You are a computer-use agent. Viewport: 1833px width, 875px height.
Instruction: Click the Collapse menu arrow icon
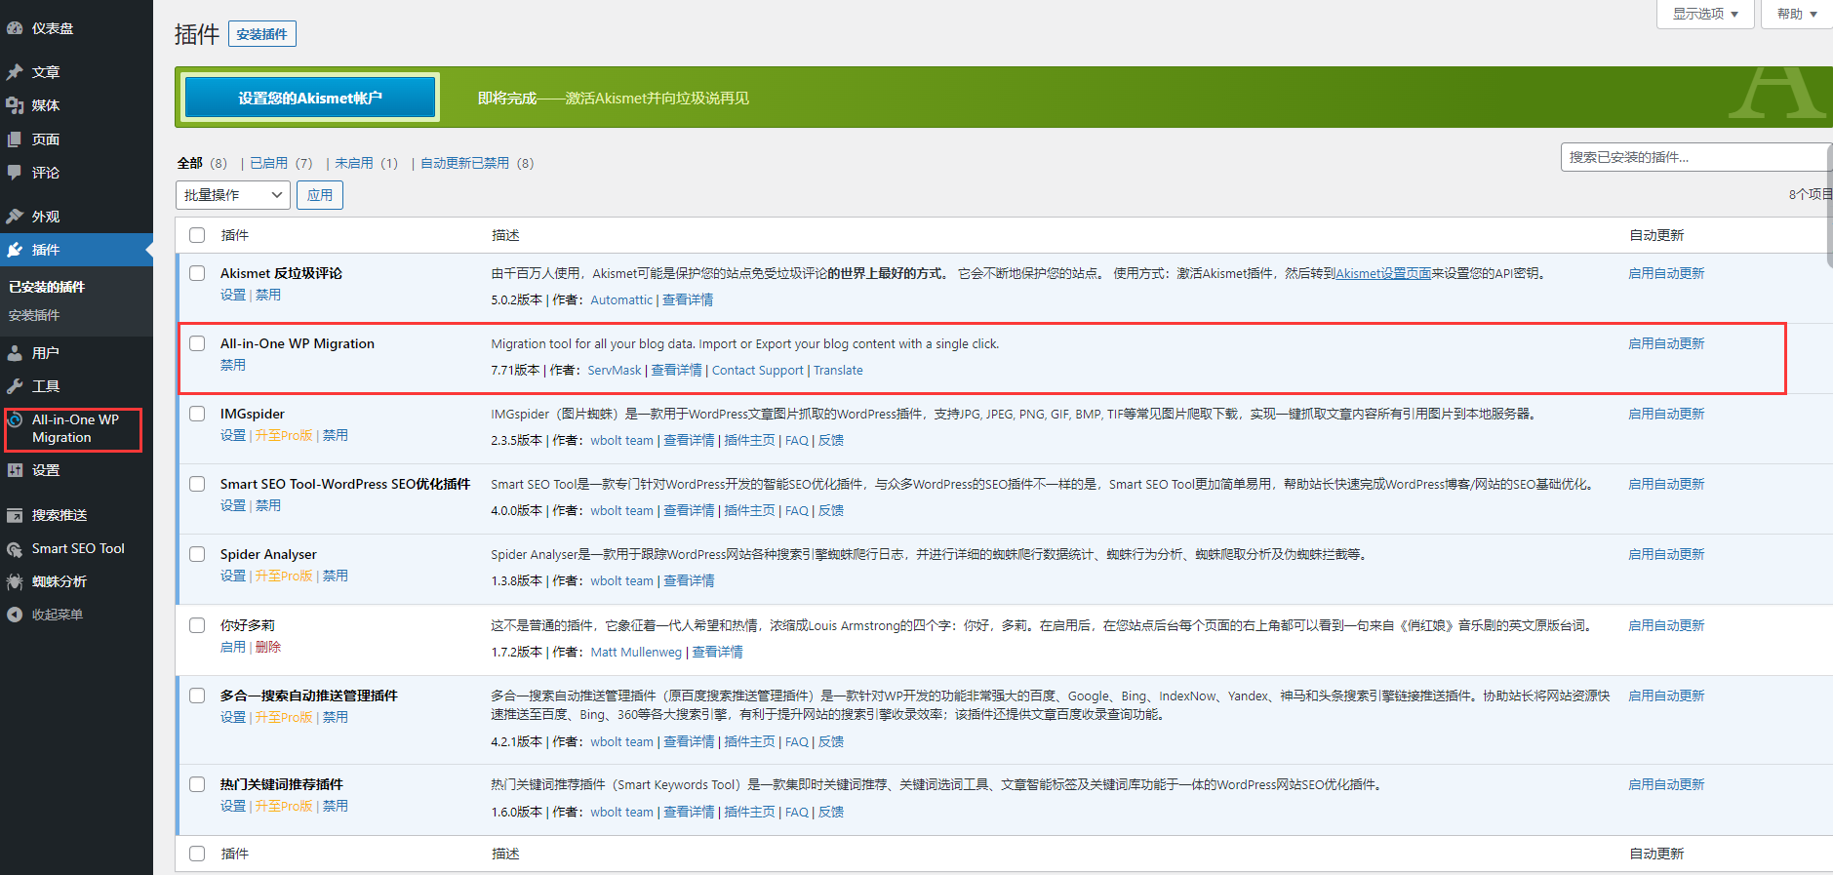click(15, 615)
